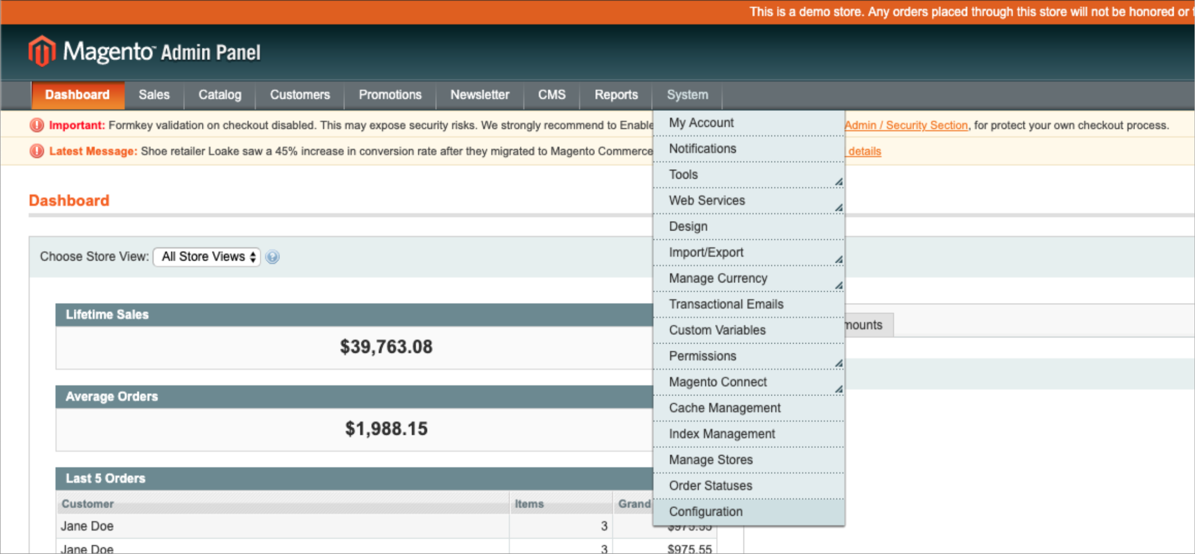The height and width of the screenshot is (554, 1195).
Task: Select Design in the System menu
Action: pos(749,227)
